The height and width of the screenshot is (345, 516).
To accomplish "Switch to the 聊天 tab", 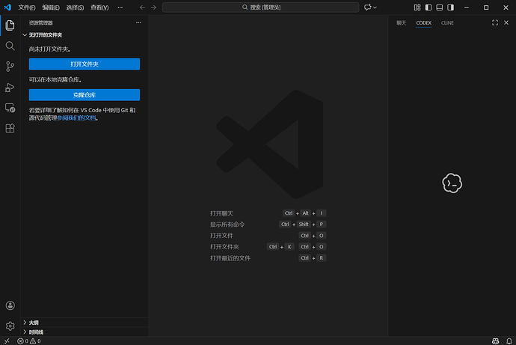I will 401,22.
